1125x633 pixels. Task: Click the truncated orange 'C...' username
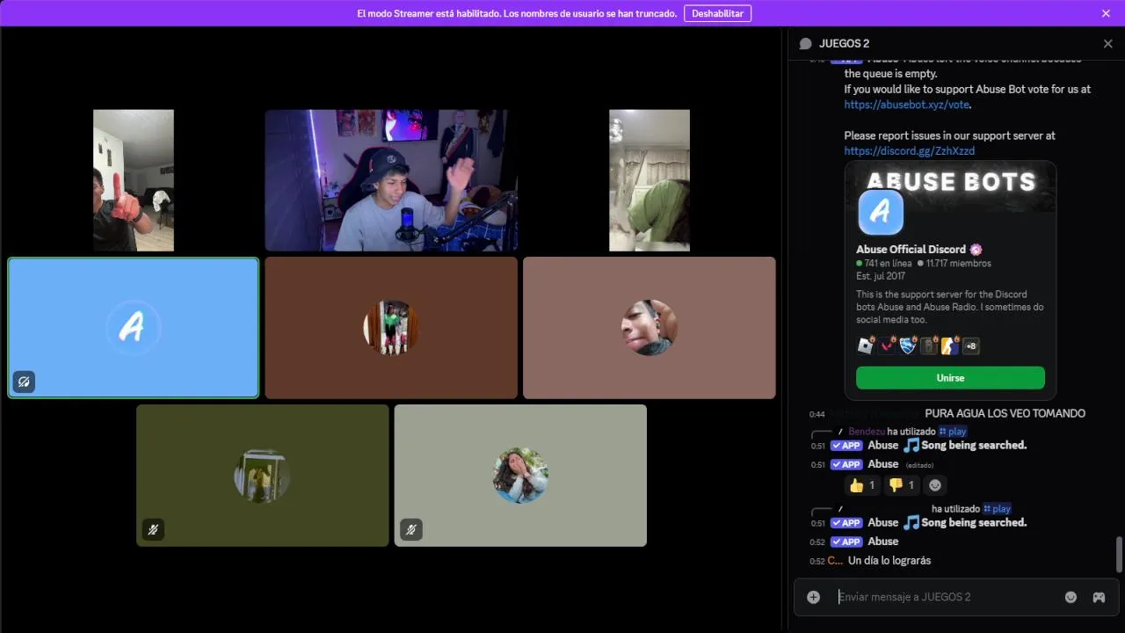pyautogui.click(x=835, y=561)
